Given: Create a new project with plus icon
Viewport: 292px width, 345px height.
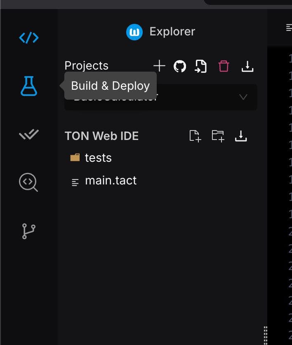Looking at the screenshot, I should [x=159, y=66].
